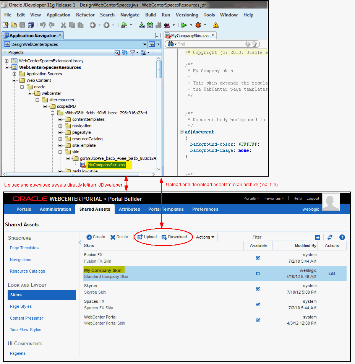Click the Forward navigation arrow icon
This screenshot has width=355, height=364.
point(107,25)
